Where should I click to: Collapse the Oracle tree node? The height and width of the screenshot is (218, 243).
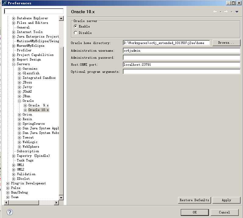pyautogui.click(x=20, y=101)
